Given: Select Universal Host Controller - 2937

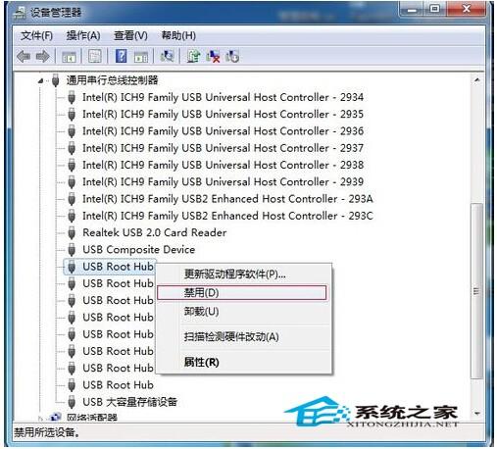Looking at the screenshot, I should (x=223, y=148).
